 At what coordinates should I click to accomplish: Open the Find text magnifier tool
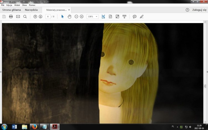click(25, 17)
